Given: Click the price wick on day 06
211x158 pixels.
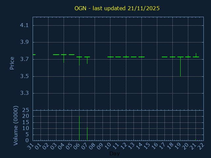Looking at the screenshot, I should click(79, 61).
